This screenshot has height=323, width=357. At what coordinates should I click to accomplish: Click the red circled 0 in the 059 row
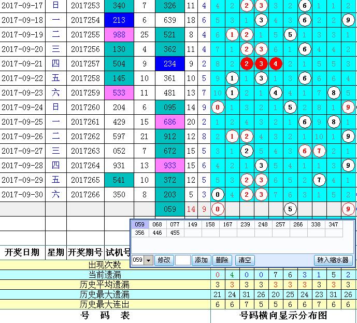(218, 209)
